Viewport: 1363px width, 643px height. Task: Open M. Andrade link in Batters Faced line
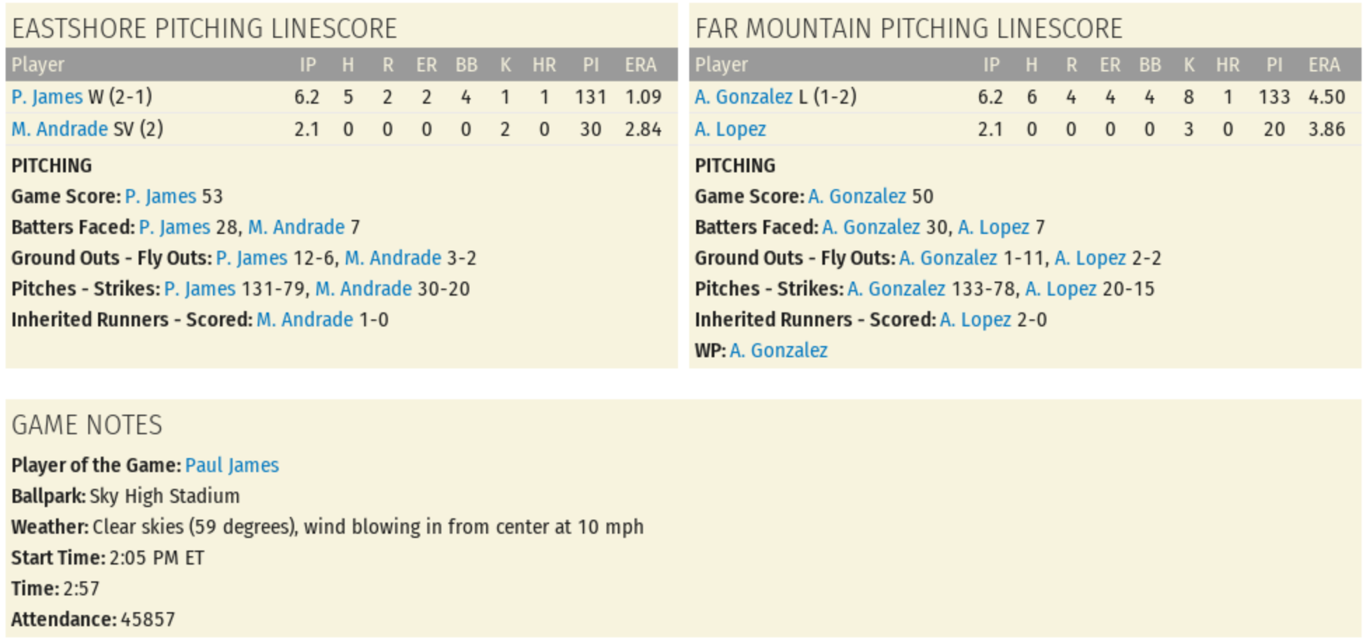click(x=296, y=227)
